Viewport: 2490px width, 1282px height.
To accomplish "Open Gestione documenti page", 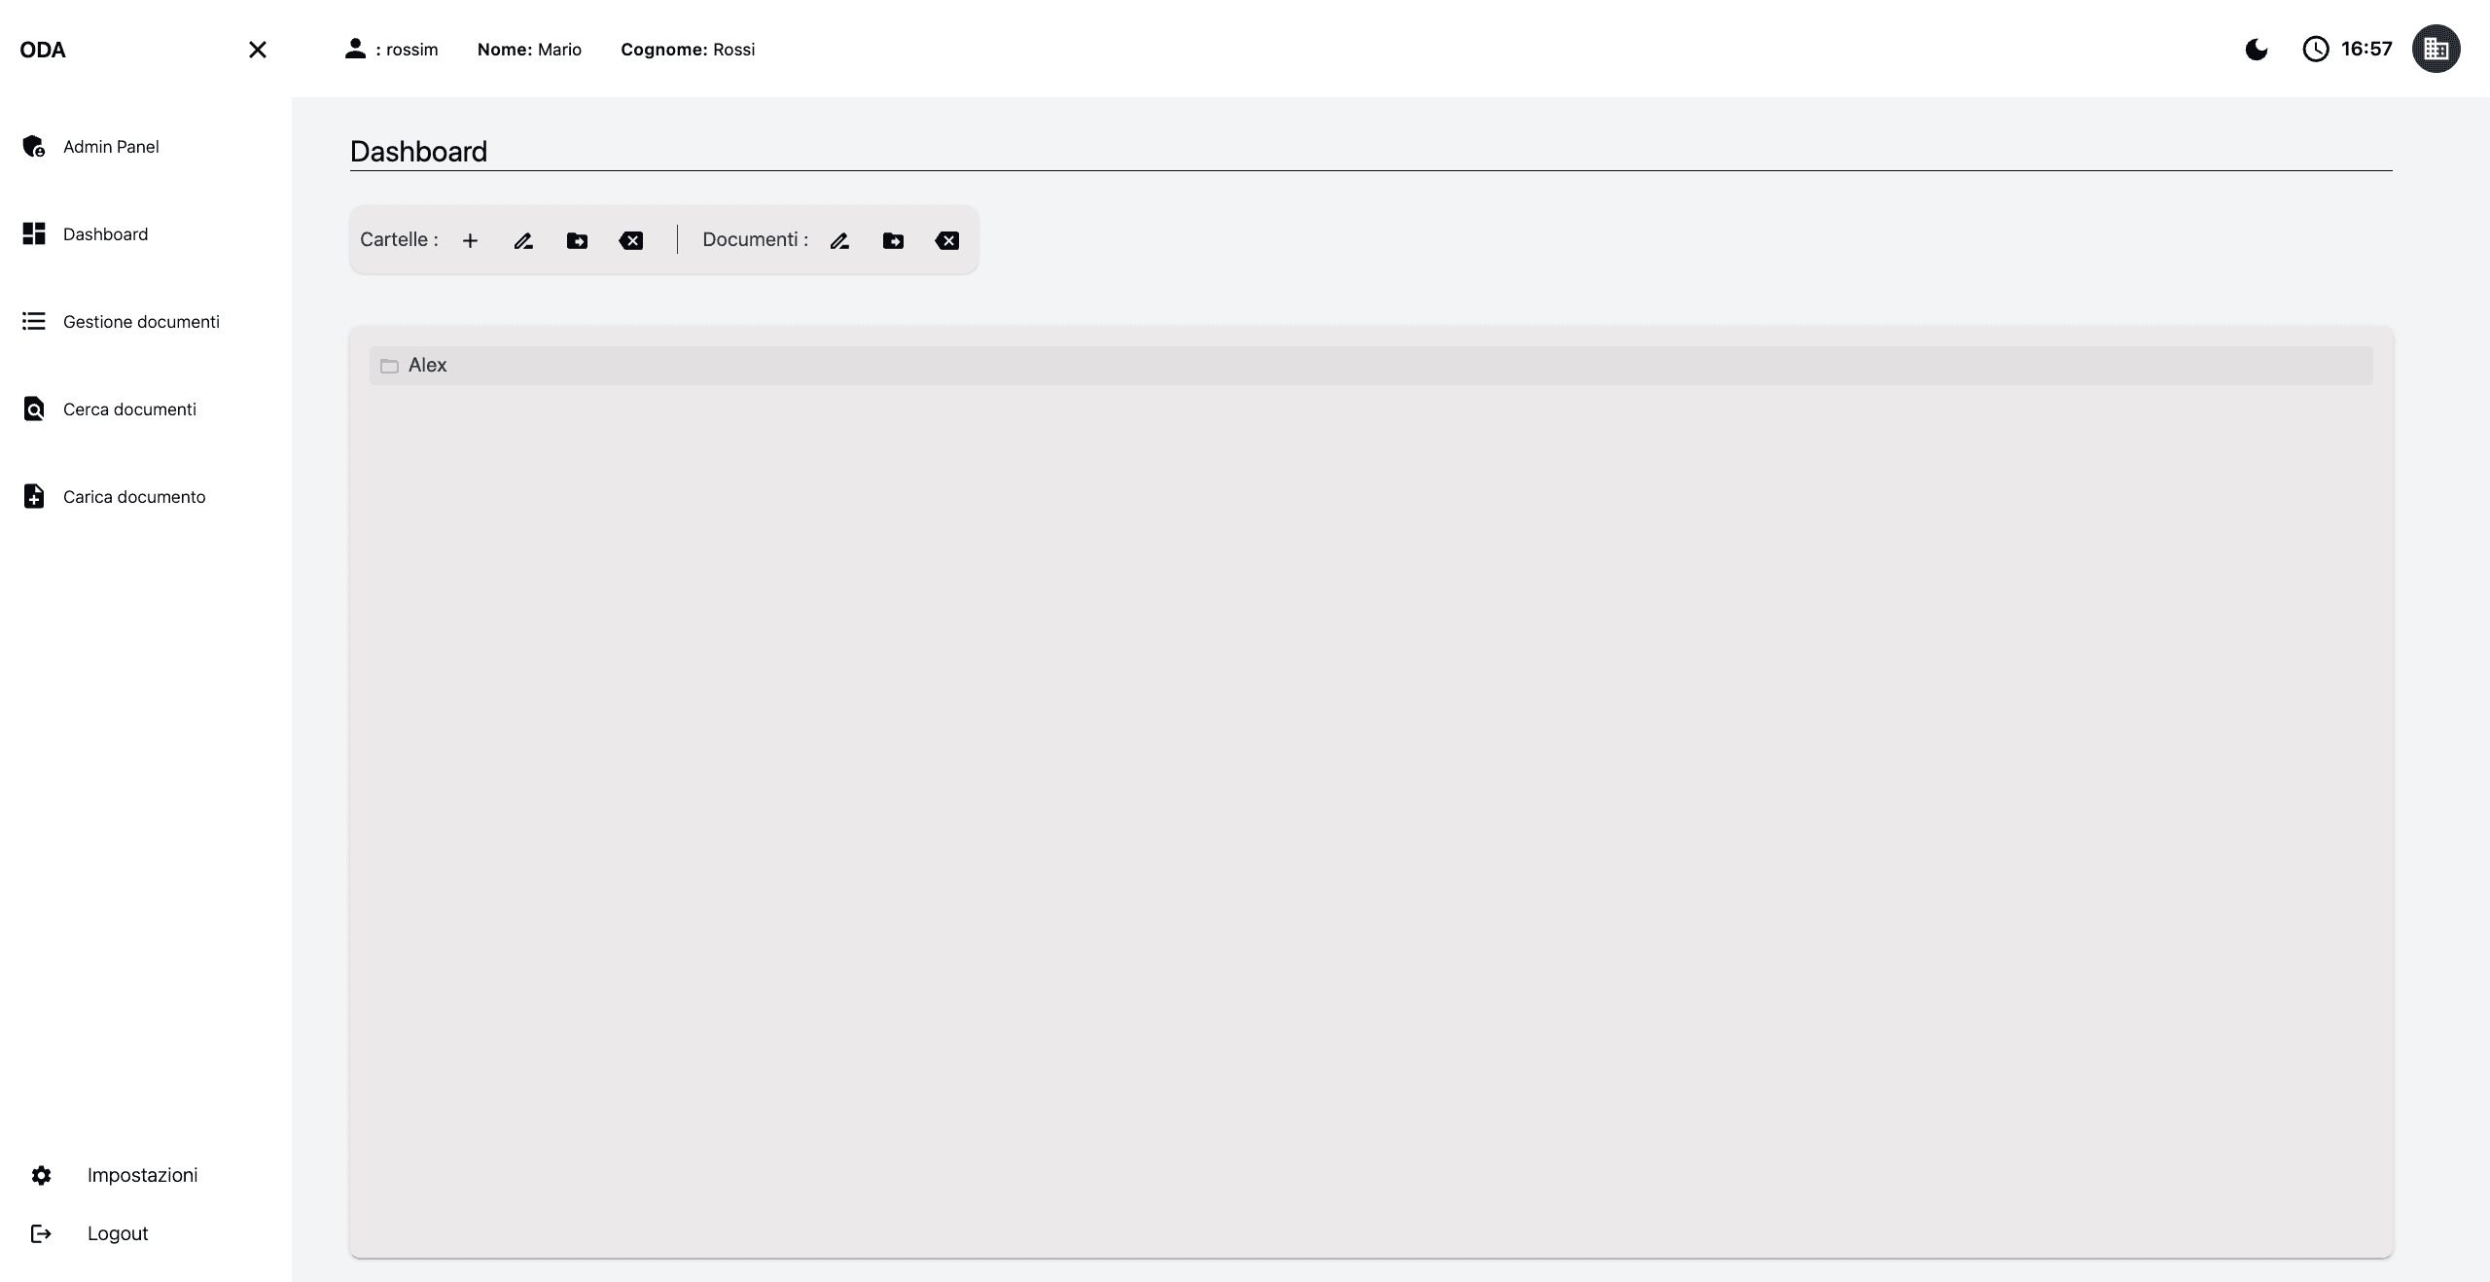I will [141, 322].
